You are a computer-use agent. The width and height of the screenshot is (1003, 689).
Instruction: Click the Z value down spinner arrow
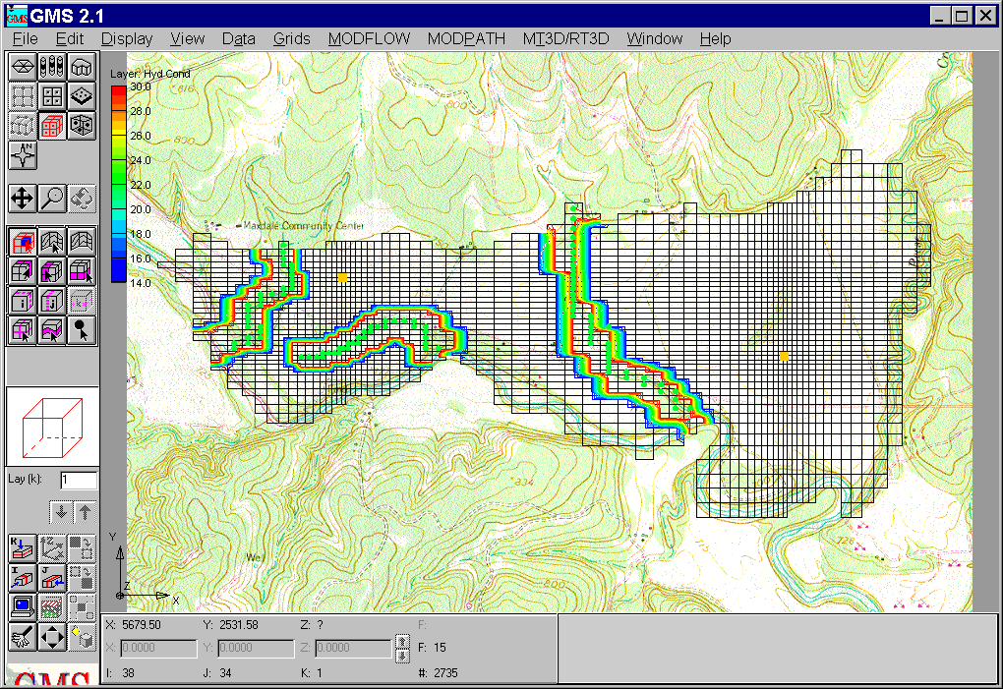coord(402,656)
